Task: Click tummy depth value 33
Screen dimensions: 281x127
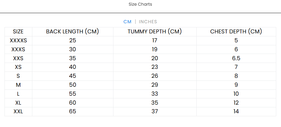Action: 155,94
